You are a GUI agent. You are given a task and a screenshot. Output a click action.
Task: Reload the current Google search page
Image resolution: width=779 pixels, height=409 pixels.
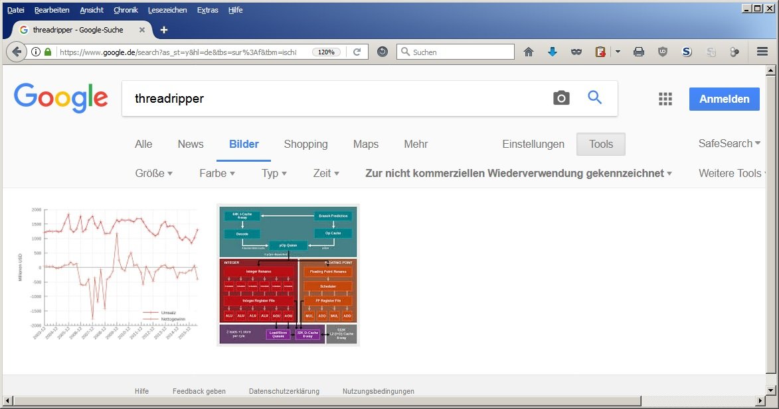click(357, 52)
